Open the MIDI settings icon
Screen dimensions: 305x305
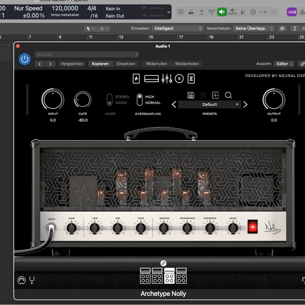coord(21,280)
